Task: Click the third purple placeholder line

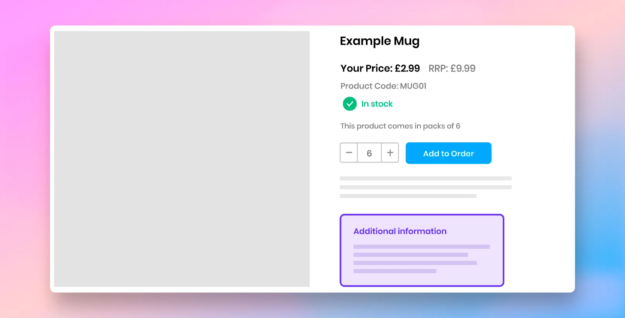Action: (x=415, y=263)
